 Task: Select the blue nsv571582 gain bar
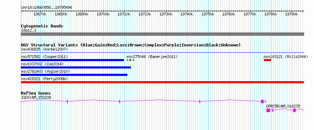[x=72, y=60]
